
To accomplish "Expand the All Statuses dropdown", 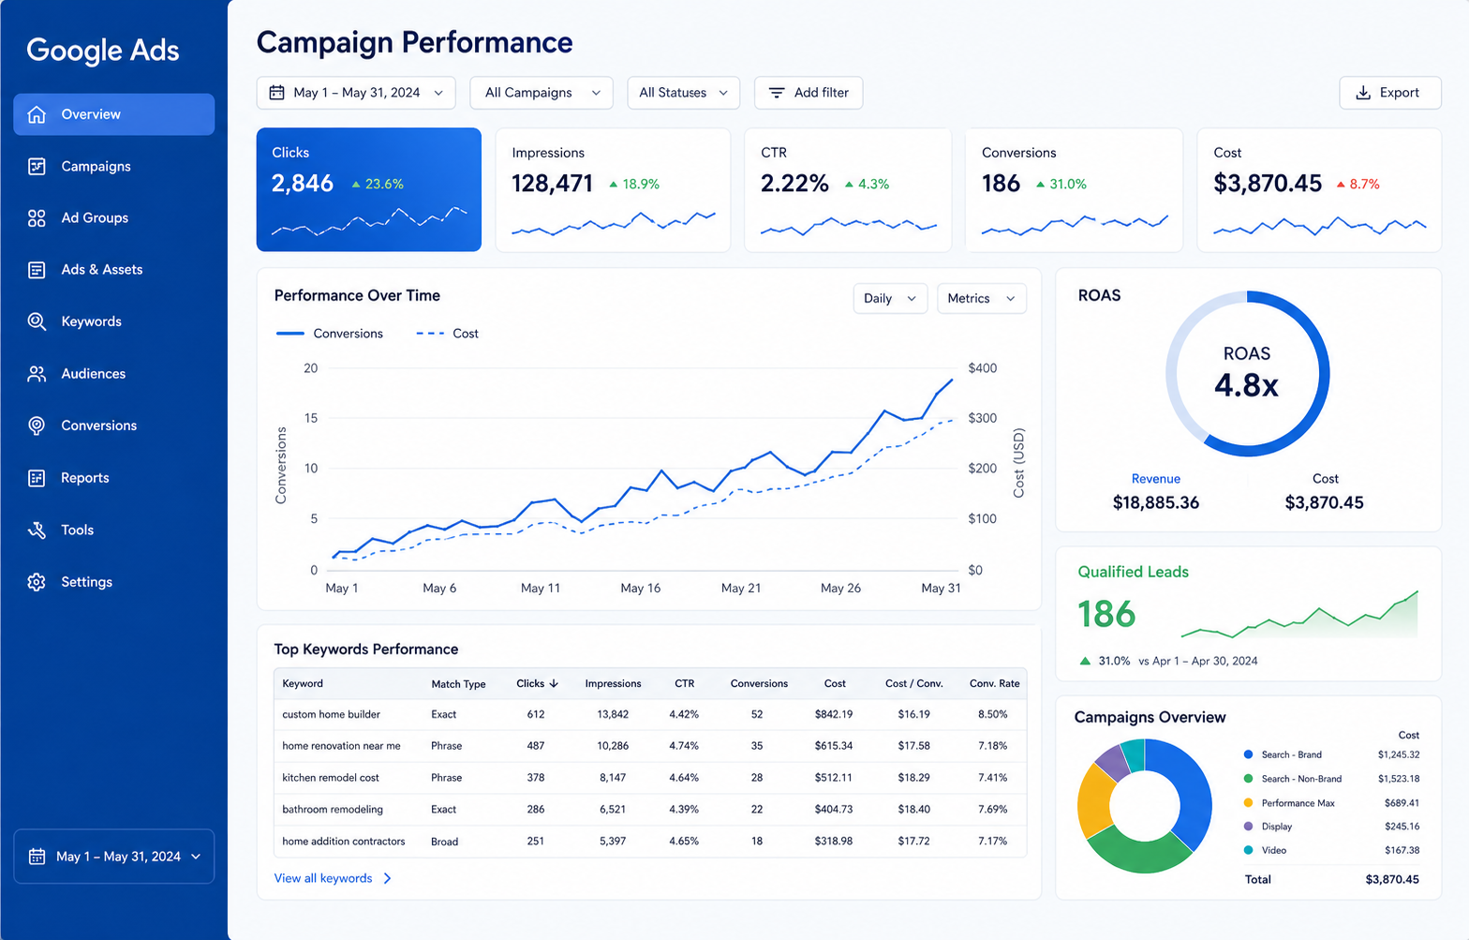I will pos(683,93).
